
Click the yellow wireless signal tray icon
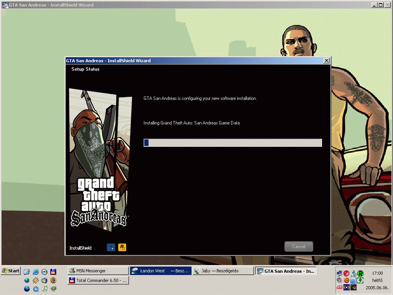pos(347,287)
